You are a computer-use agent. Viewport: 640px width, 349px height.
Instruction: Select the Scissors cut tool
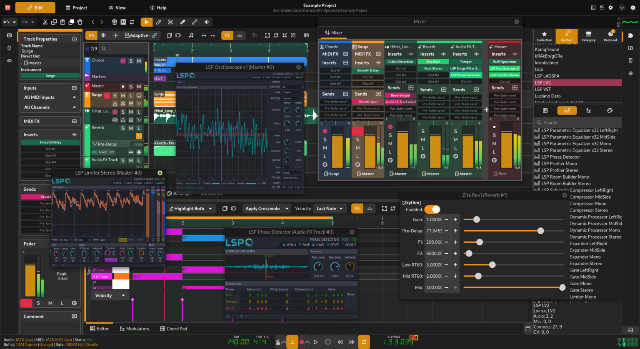tap(170, 22)
